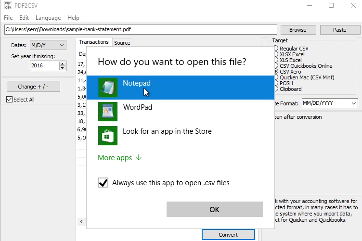Click the Notepad app icon

pos(108,88)
